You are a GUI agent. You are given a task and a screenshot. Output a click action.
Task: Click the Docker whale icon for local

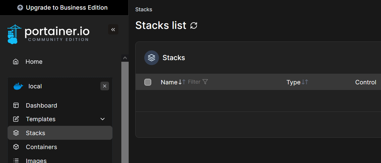[18, 86]
